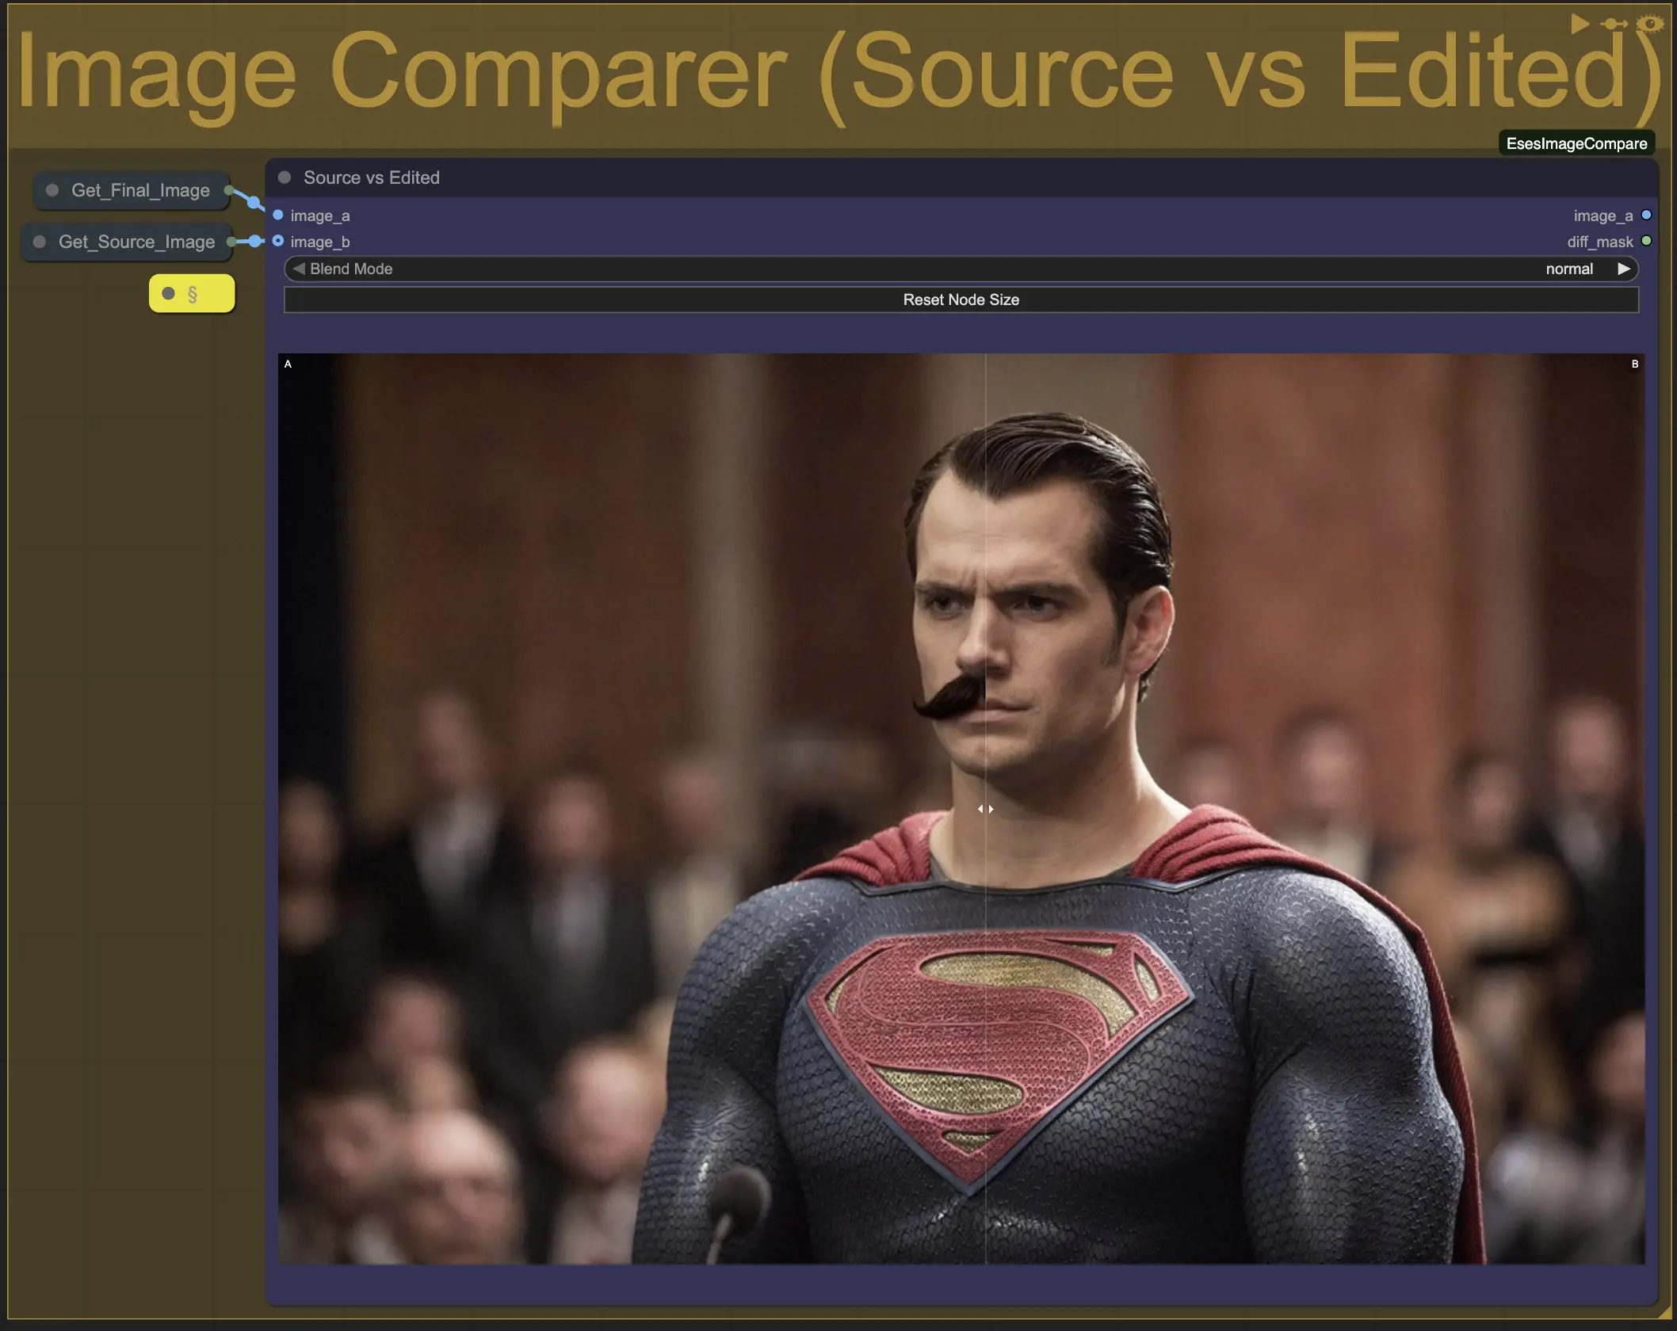
Task: Select the Image Comparer group title
Action: point(838,73)
